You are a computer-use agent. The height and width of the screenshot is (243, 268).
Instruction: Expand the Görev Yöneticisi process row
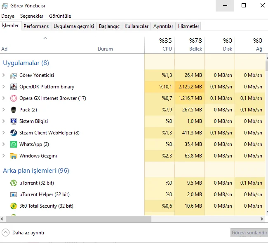click(x=4, y=75)
